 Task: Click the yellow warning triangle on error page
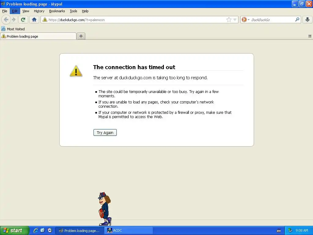pyautogui.click(x=76, y=71)
